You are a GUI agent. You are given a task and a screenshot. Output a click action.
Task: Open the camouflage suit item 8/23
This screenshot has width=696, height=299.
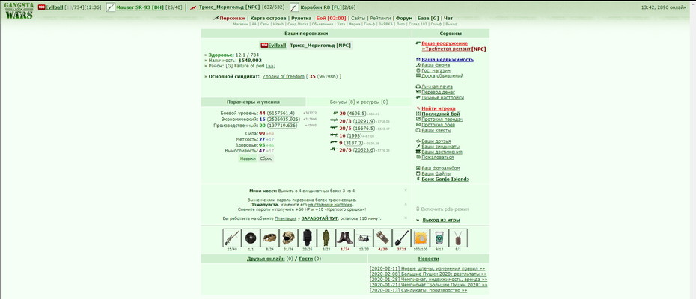pos(326,238)
